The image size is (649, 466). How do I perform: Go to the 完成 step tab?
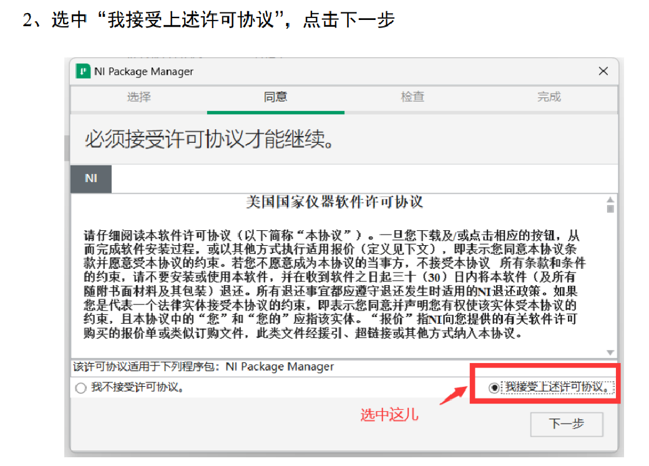549,97
